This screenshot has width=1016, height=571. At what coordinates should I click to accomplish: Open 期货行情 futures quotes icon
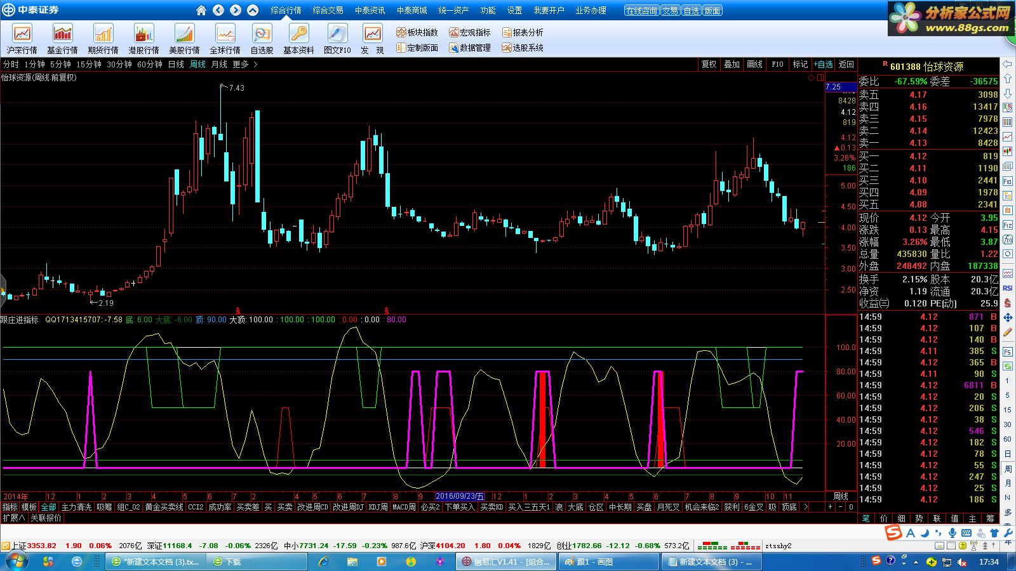pos(103,39)
